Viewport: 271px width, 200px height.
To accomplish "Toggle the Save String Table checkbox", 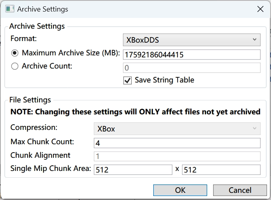I will pos(127,80).
